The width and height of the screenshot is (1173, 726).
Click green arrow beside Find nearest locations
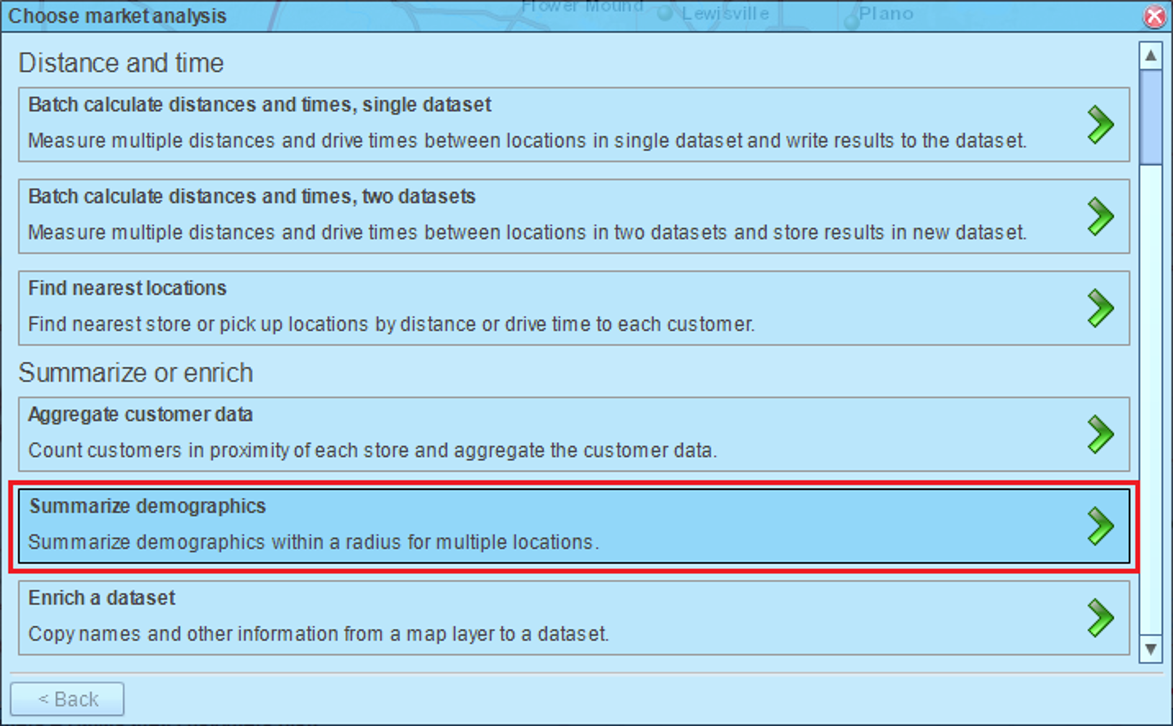[1100, 308]
